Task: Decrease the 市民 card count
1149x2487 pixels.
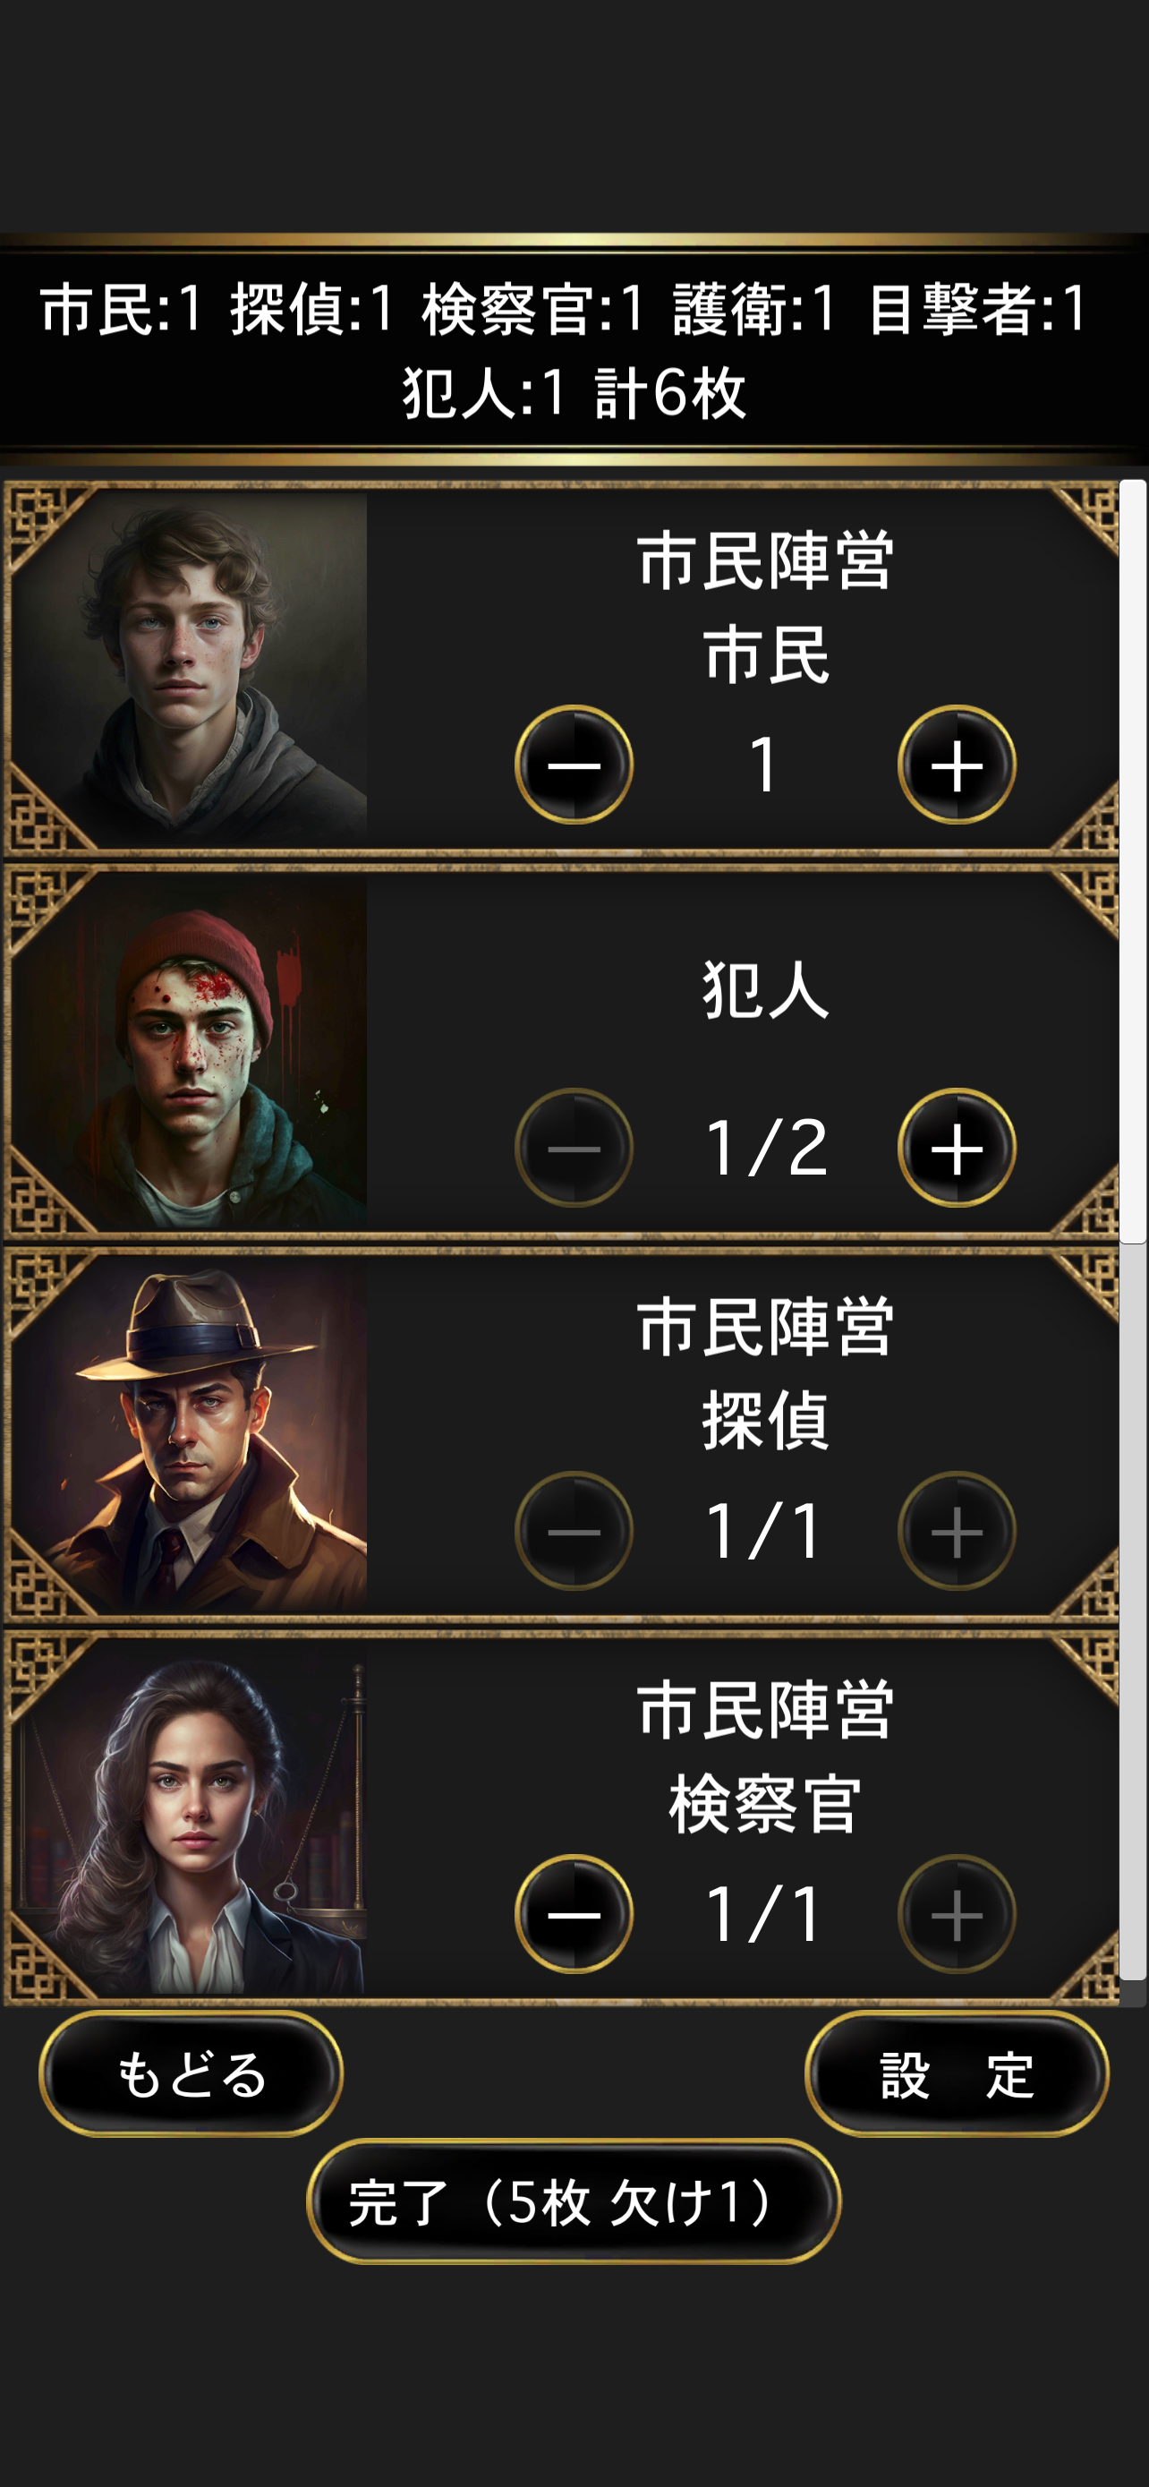Action: (x=574, y=765)
